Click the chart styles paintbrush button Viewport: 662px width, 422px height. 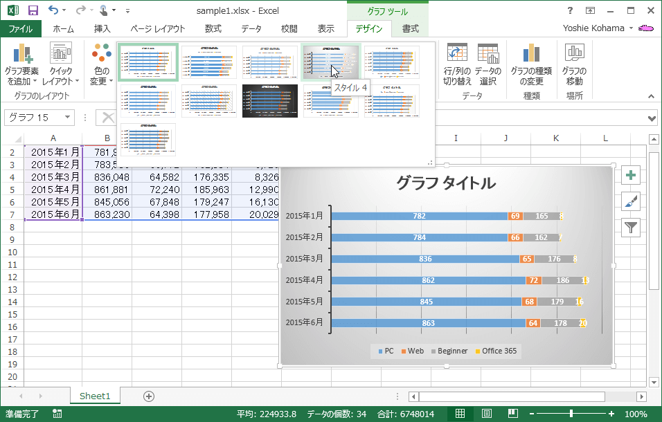[x=631, y=201]
